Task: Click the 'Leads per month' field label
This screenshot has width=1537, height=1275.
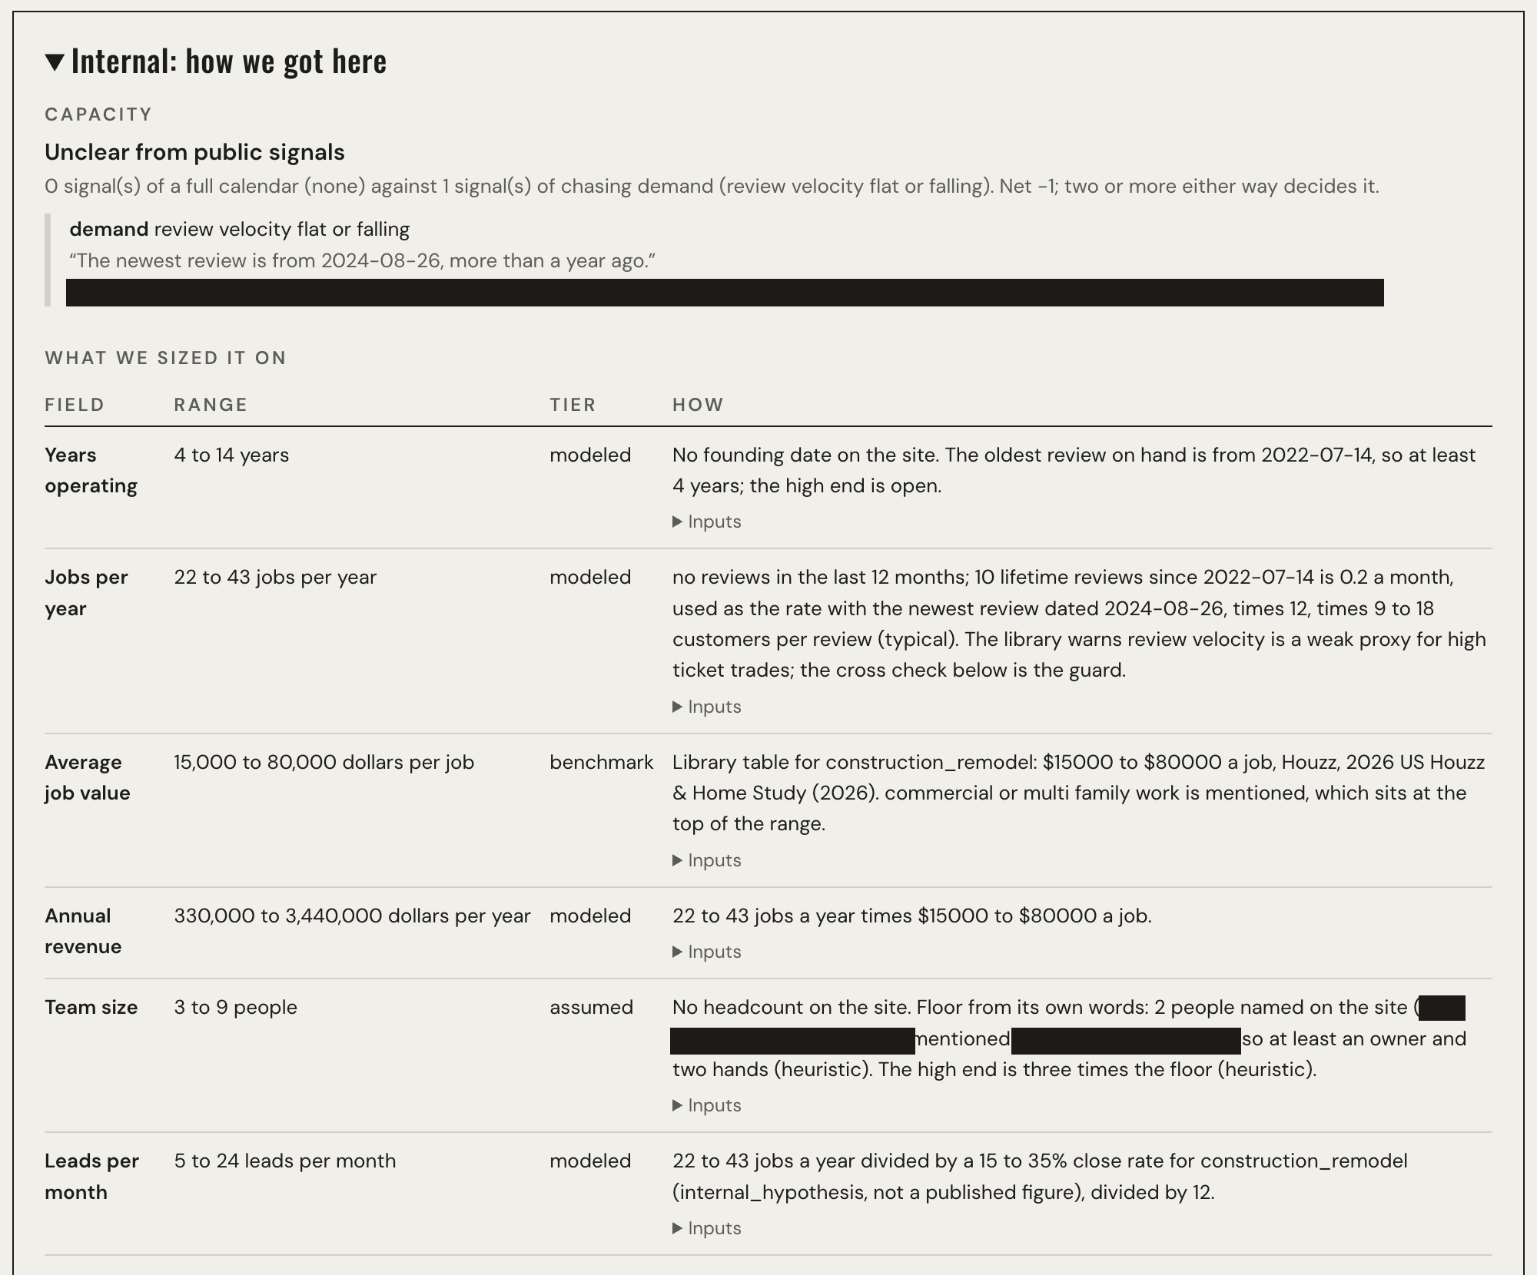Action: click(x=91, y=1176)
